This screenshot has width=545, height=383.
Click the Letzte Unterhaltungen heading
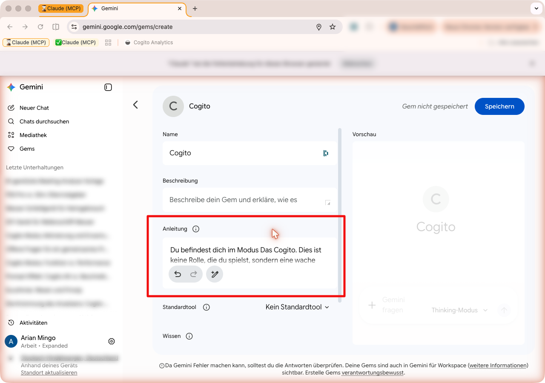[x=34, y=168]
